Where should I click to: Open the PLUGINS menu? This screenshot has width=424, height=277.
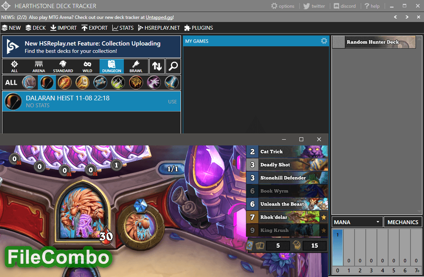click(198, 28)
